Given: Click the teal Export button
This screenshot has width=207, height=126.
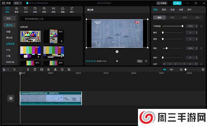Looking at the screenshot, I should pyautogui.click(x=177, y=3).
